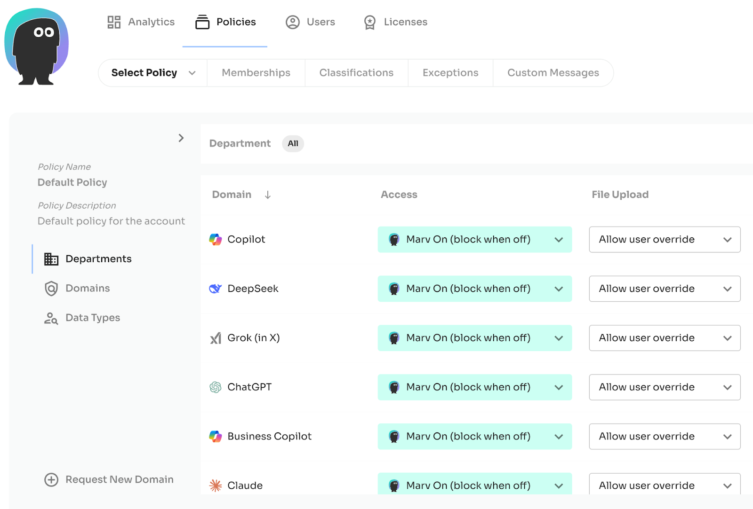The height and width of the screenshot is (509, 753).
Task: Sort by Domain using the down arrow
Action: click(x=268, y=195)
